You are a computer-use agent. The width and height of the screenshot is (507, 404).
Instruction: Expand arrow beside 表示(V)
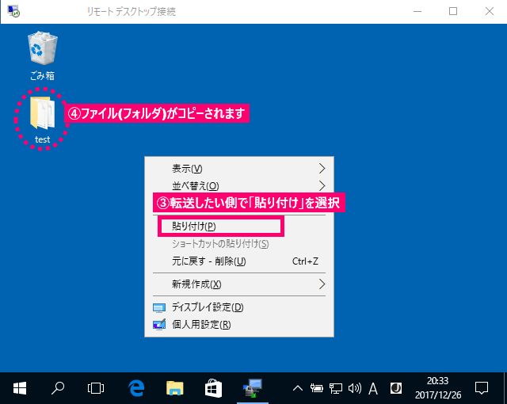tap(322, 169)
